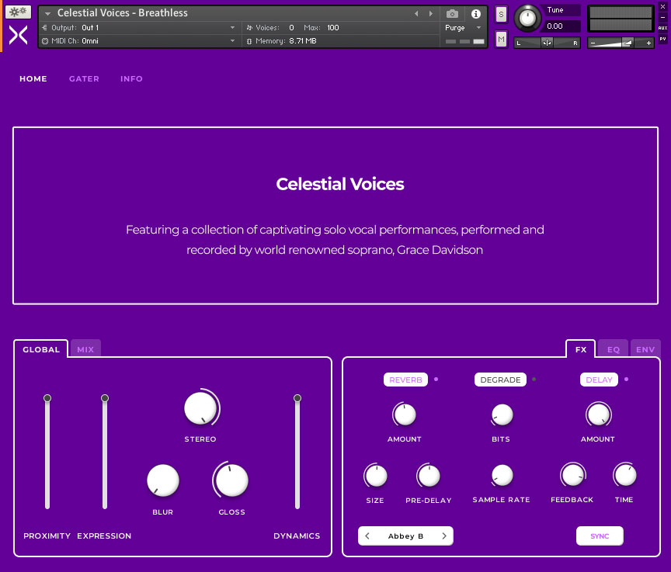Image resolution: width=671 pixels, height=572 pixels.
Task: Open the INFO page
Action: (131, 78)
